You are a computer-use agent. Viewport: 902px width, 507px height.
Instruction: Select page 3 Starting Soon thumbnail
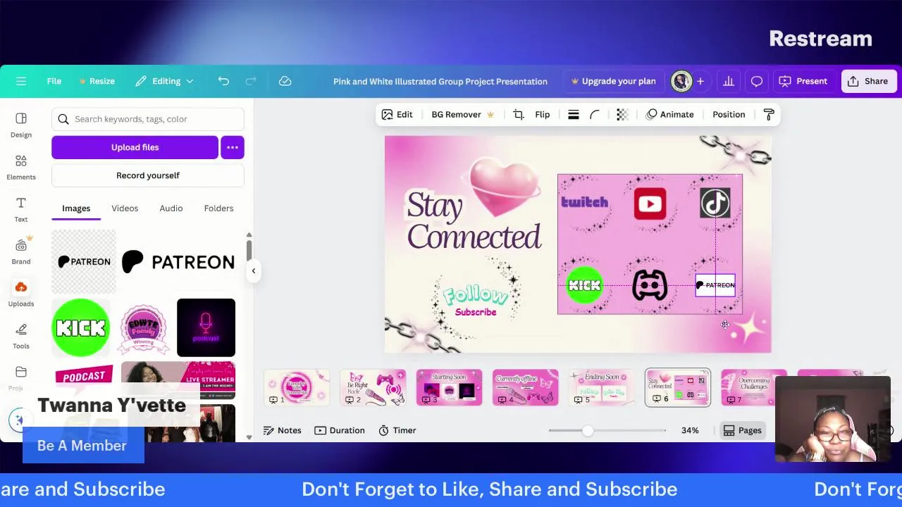(449, 387)
